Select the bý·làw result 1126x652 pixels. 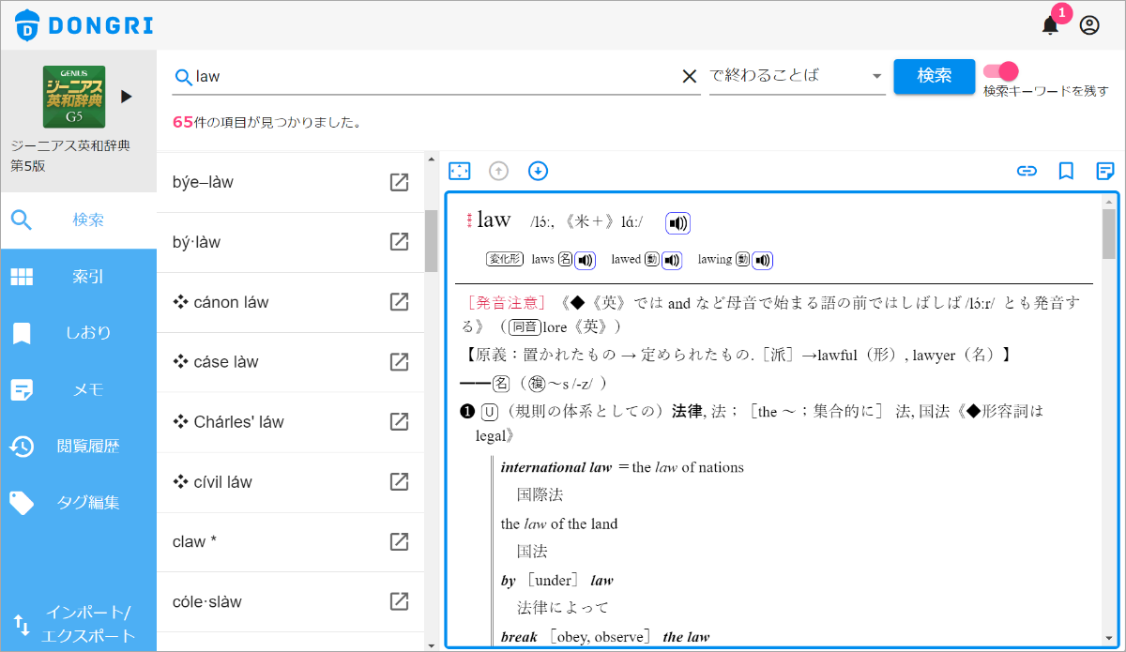(291, 242)
